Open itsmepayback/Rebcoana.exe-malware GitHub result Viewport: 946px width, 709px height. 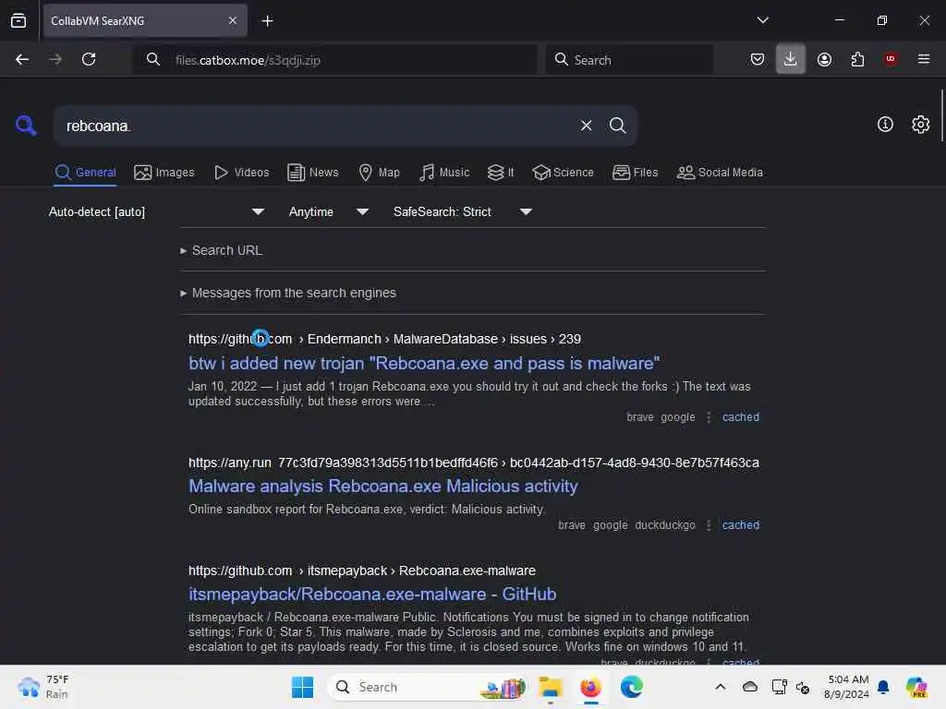point(372,594)
